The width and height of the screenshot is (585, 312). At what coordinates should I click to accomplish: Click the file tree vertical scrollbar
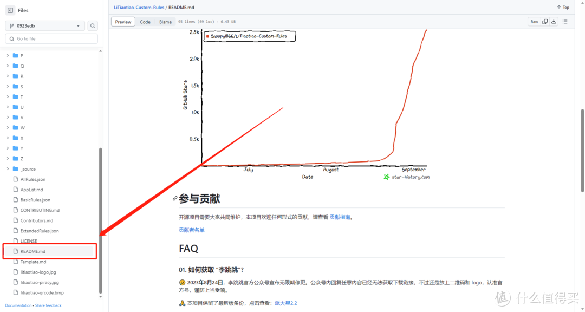[100, 220]
